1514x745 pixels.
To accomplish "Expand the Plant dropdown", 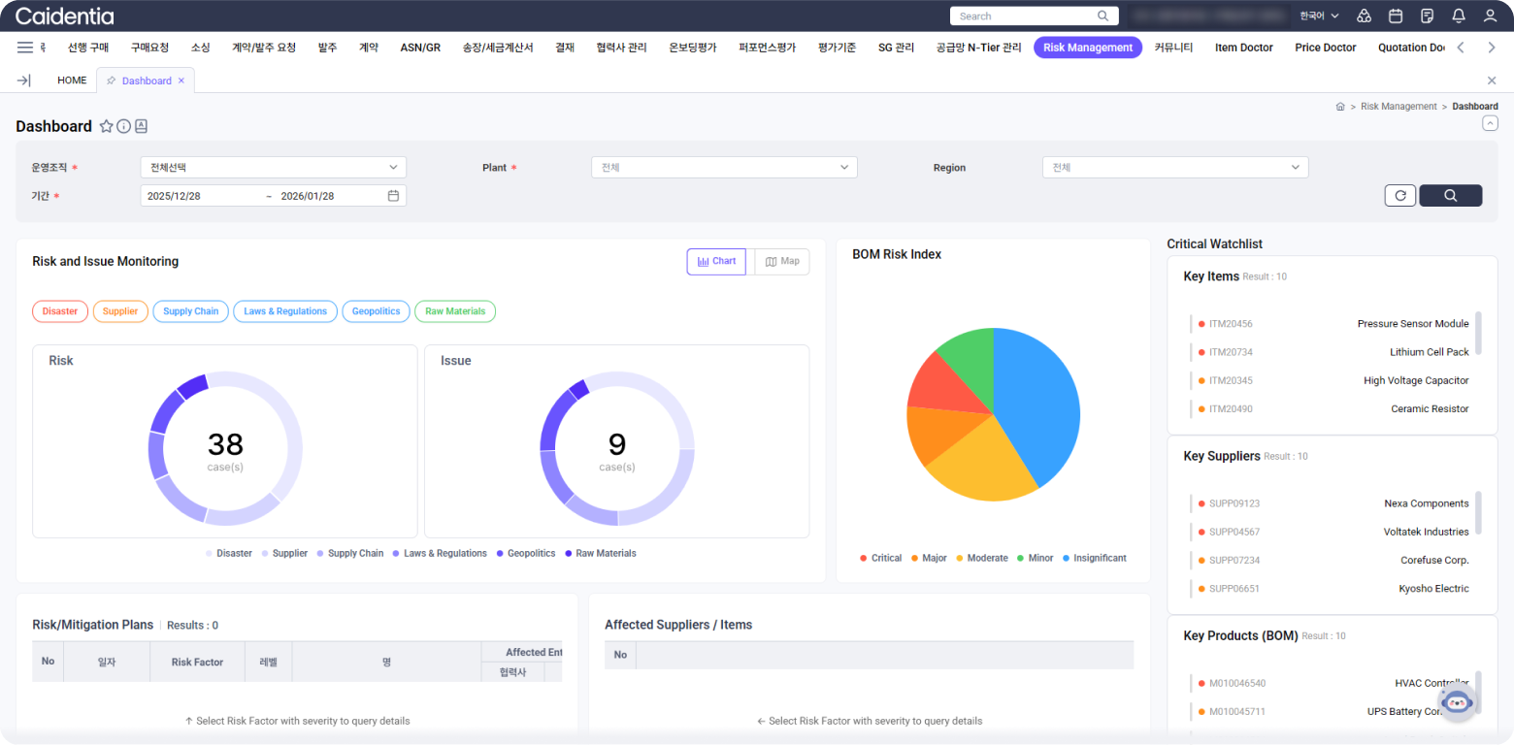I will [x=724, y=168].
